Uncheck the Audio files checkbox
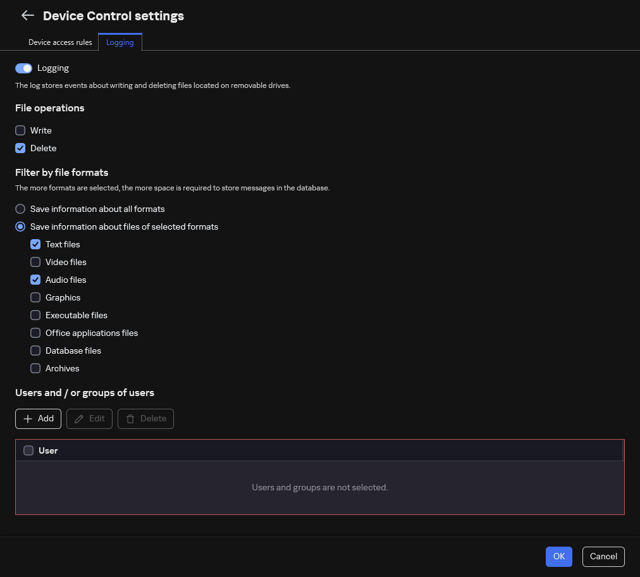This screenshot has width=640, height=577. [x=35, y=280]
